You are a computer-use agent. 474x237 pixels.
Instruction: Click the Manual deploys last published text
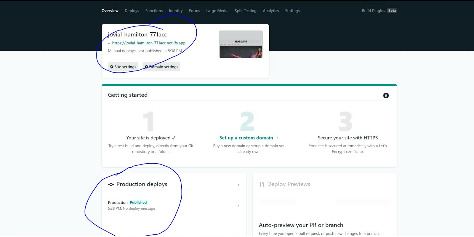(x=145, y=51)
